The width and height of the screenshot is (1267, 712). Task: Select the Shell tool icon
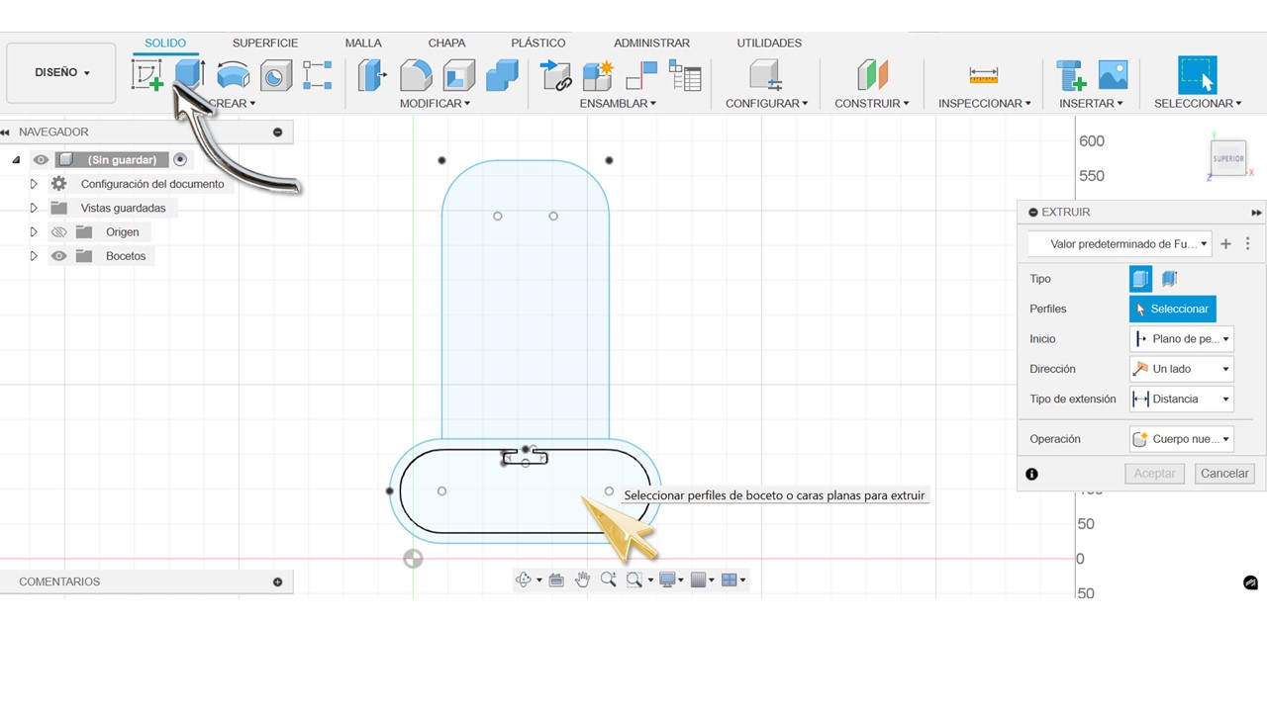(459, 75)
